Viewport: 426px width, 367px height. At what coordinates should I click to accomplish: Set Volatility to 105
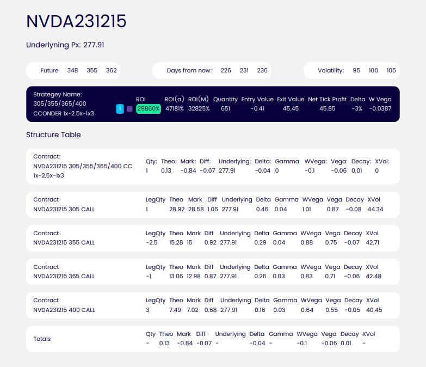tap(391, 71)
